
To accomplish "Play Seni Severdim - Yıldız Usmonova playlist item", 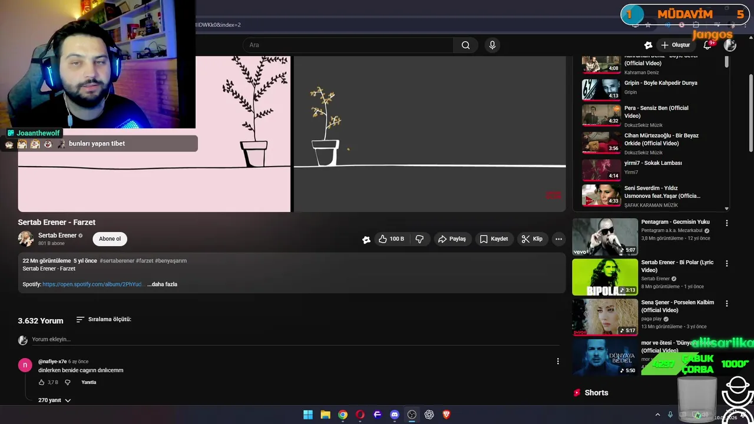I will pos(653,196).
